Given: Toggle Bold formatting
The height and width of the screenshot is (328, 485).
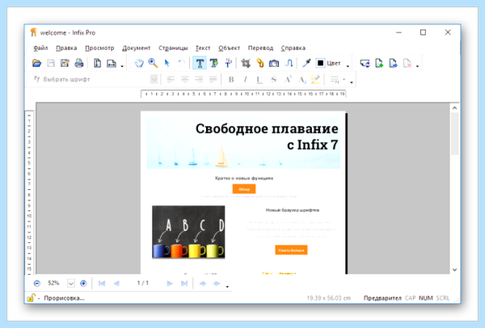Looking at the screenshot, I should tap(231, 80).
